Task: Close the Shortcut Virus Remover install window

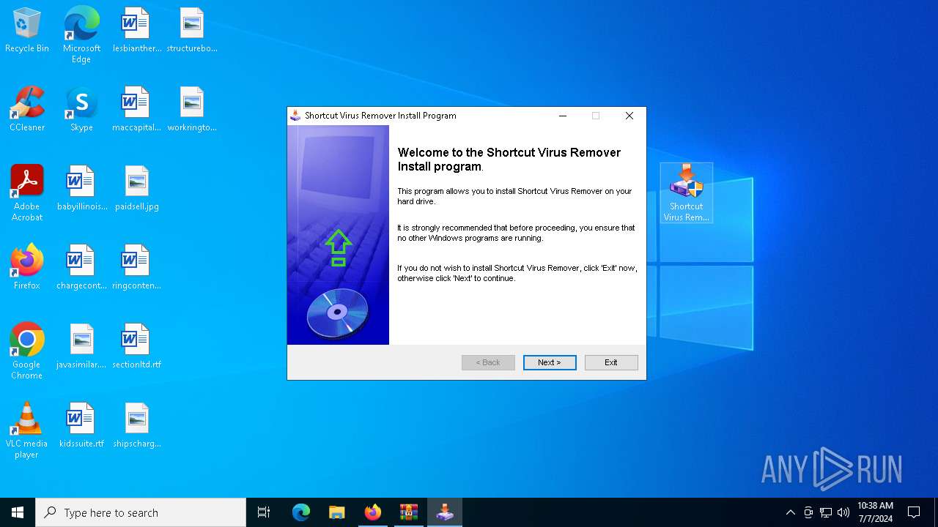Action: click(629, 116)
